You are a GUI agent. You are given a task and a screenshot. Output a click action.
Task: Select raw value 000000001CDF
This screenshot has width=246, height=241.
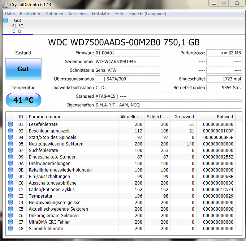coord(218,131)
